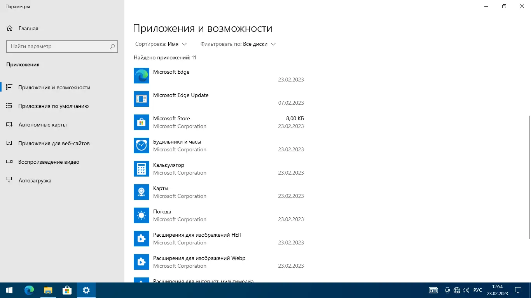Viewport: 531px width, 298px height.
Task: Click the taskbar clock showing 12:54
Action: pos(498,290)
